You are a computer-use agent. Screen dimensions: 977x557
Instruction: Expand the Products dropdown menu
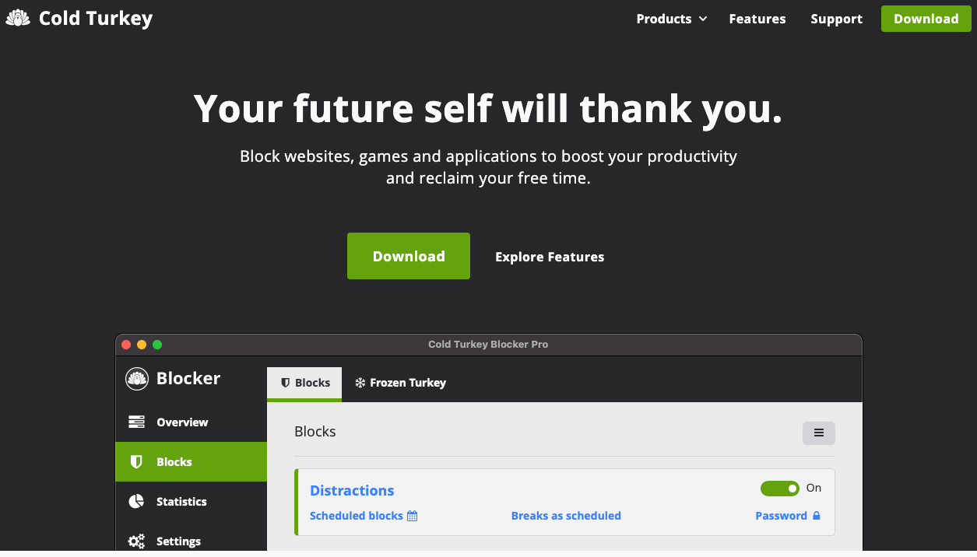(671, 19)
